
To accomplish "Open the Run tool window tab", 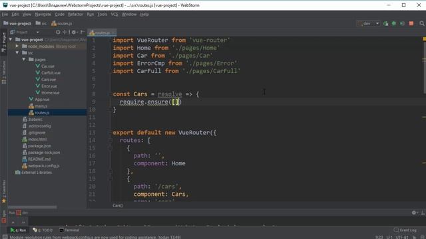I will [x=18, y=230].
